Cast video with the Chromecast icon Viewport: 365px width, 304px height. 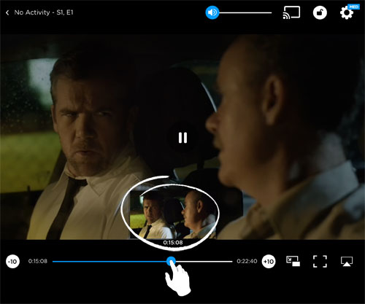(291, 12)
